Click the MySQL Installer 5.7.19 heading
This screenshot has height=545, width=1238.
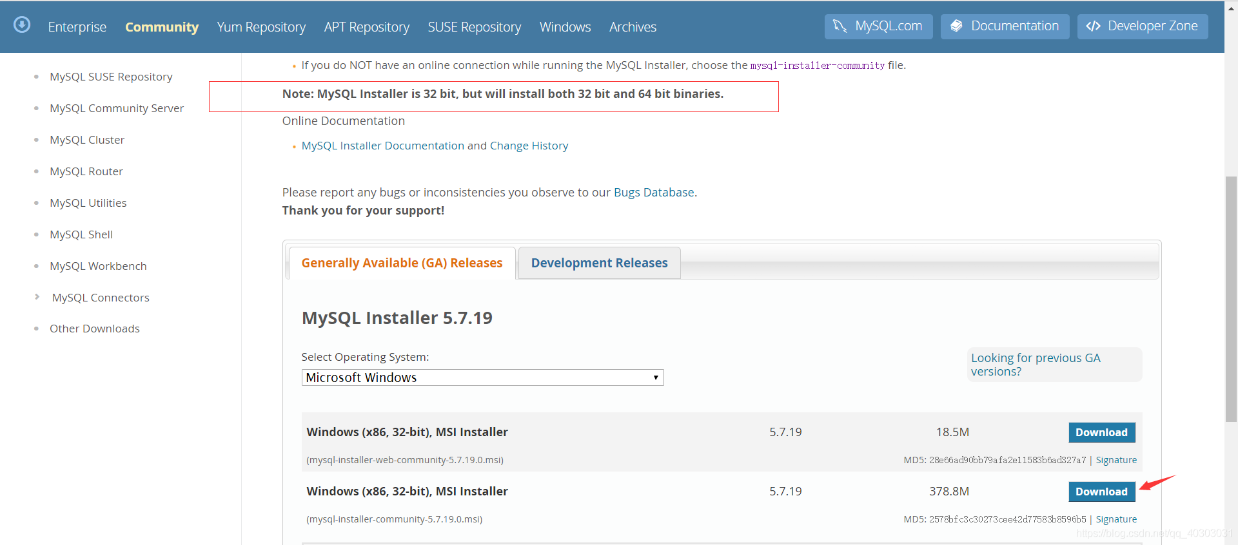tap(397, 318)
